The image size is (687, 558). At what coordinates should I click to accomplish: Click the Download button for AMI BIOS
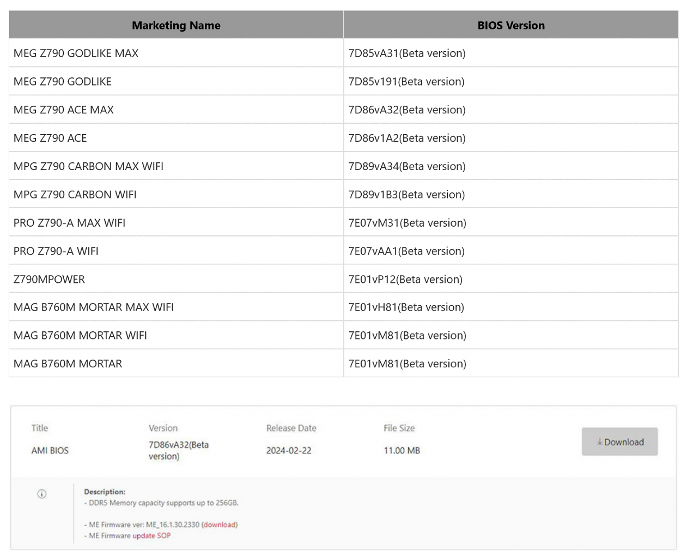coord(619,442)
